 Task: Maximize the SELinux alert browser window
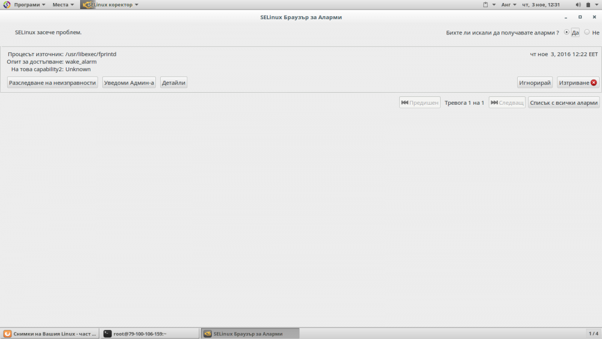pos(580,17)
